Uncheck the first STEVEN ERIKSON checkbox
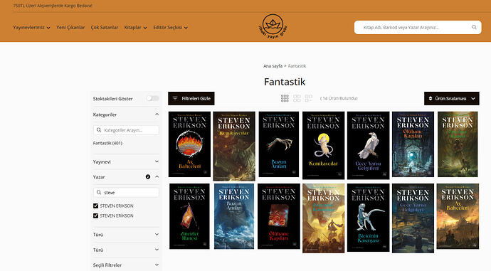Image resolution: width=491 pixels, height=271 pixels. coord(96,206)
